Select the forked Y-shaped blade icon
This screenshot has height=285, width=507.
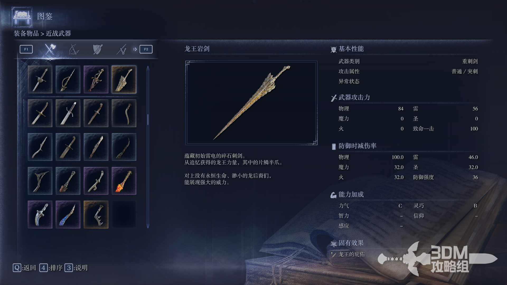[x=40, y=181]
